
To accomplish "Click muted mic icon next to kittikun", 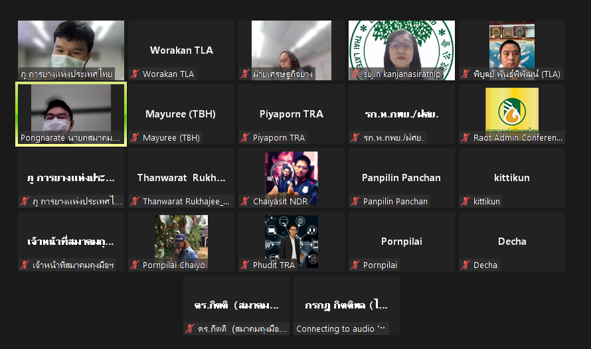I will point(465,201).
